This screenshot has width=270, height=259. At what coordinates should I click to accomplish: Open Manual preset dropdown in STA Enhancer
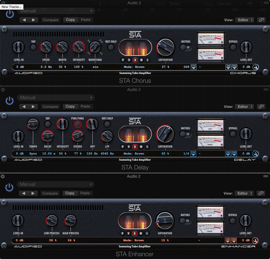coord(56,184)
